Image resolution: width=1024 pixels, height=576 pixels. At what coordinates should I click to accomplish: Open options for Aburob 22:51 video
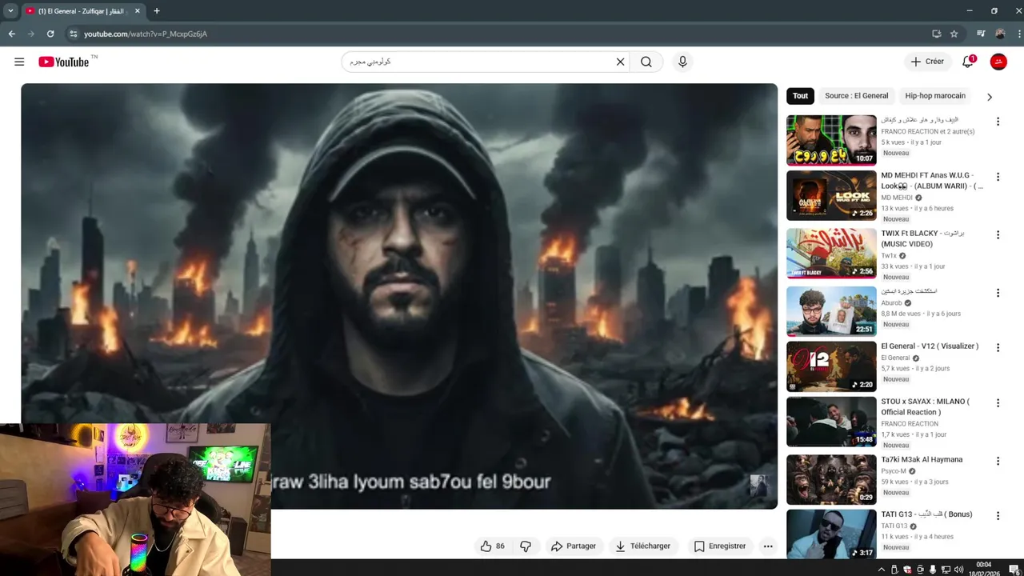[998, 293]
